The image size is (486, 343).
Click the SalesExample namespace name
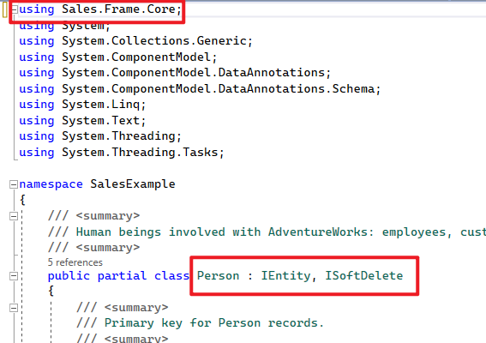(133, 184)
